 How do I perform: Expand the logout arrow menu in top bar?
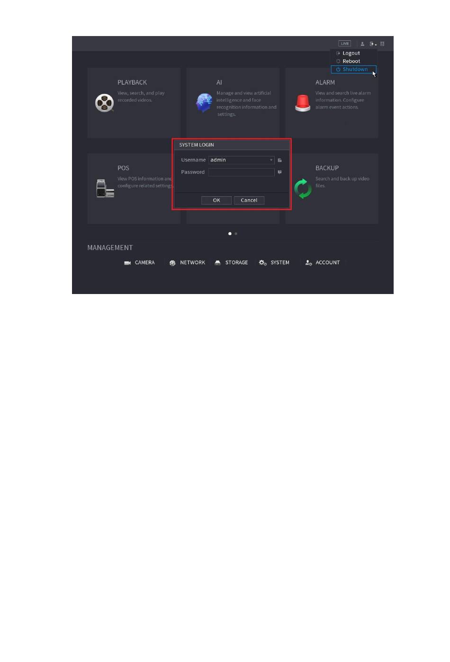click(373, 44)
